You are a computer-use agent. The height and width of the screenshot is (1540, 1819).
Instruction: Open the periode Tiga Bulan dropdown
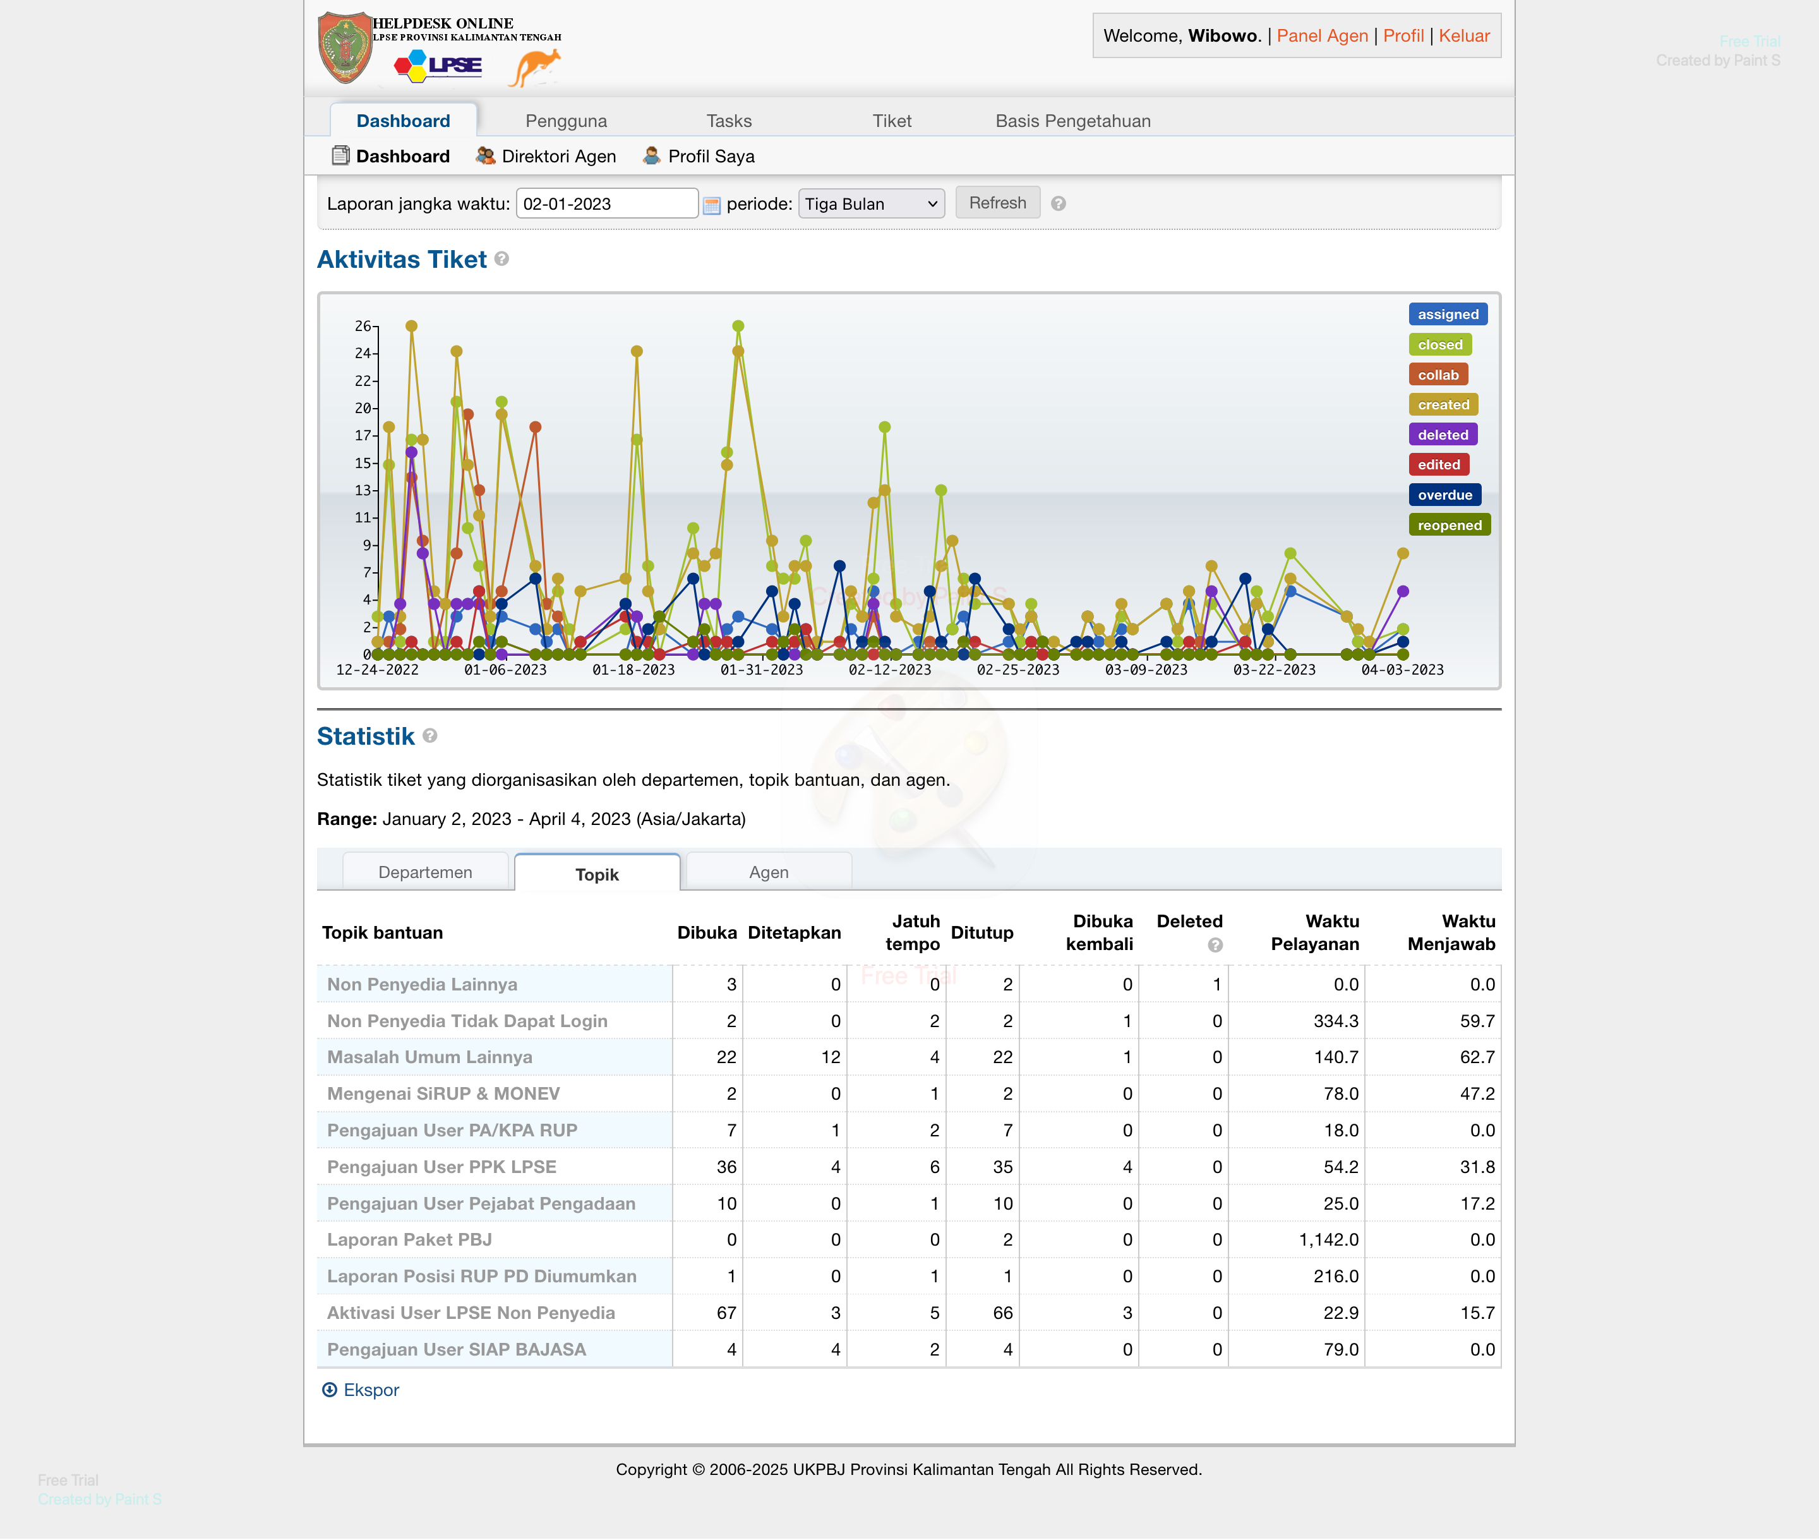tap(871, 203)
